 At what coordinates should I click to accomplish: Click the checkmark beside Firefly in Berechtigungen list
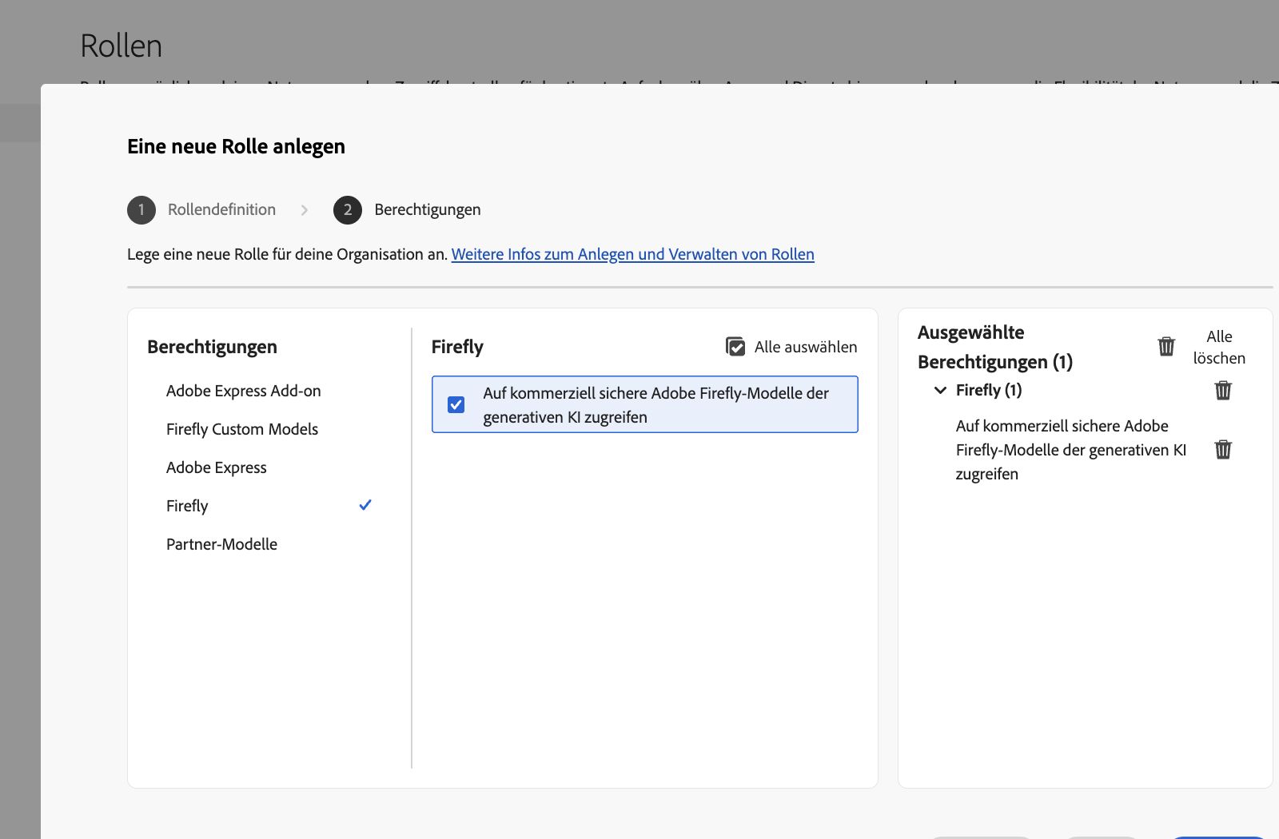[365, 504]
